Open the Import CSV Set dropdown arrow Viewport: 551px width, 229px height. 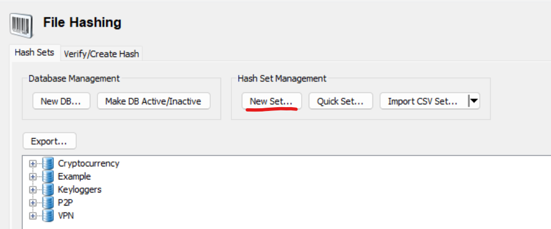pos(474,101)
